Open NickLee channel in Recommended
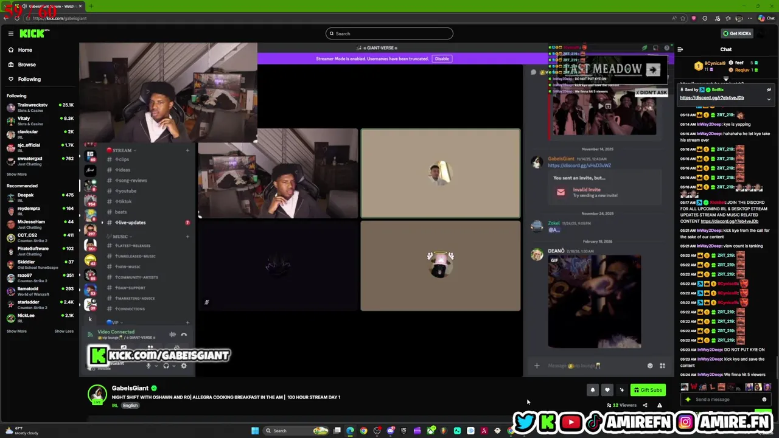Image resolution: width=779 pixels, height=438 pixels. click(x=40, y=318)
